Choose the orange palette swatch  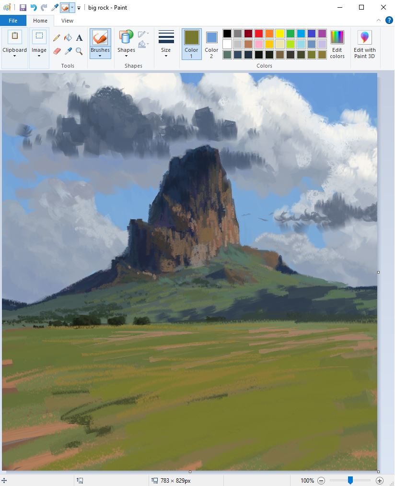[269, 33]
